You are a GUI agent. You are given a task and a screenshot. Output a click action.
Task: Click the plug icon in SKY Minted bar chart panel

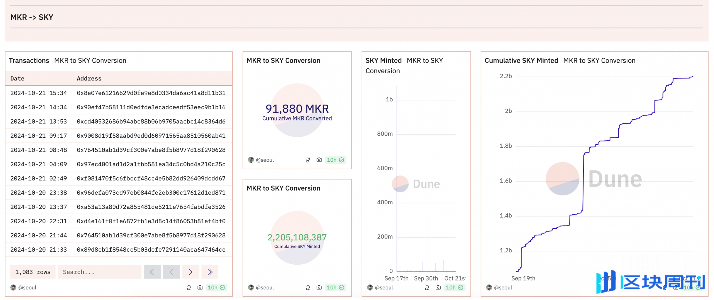(427, 287)
